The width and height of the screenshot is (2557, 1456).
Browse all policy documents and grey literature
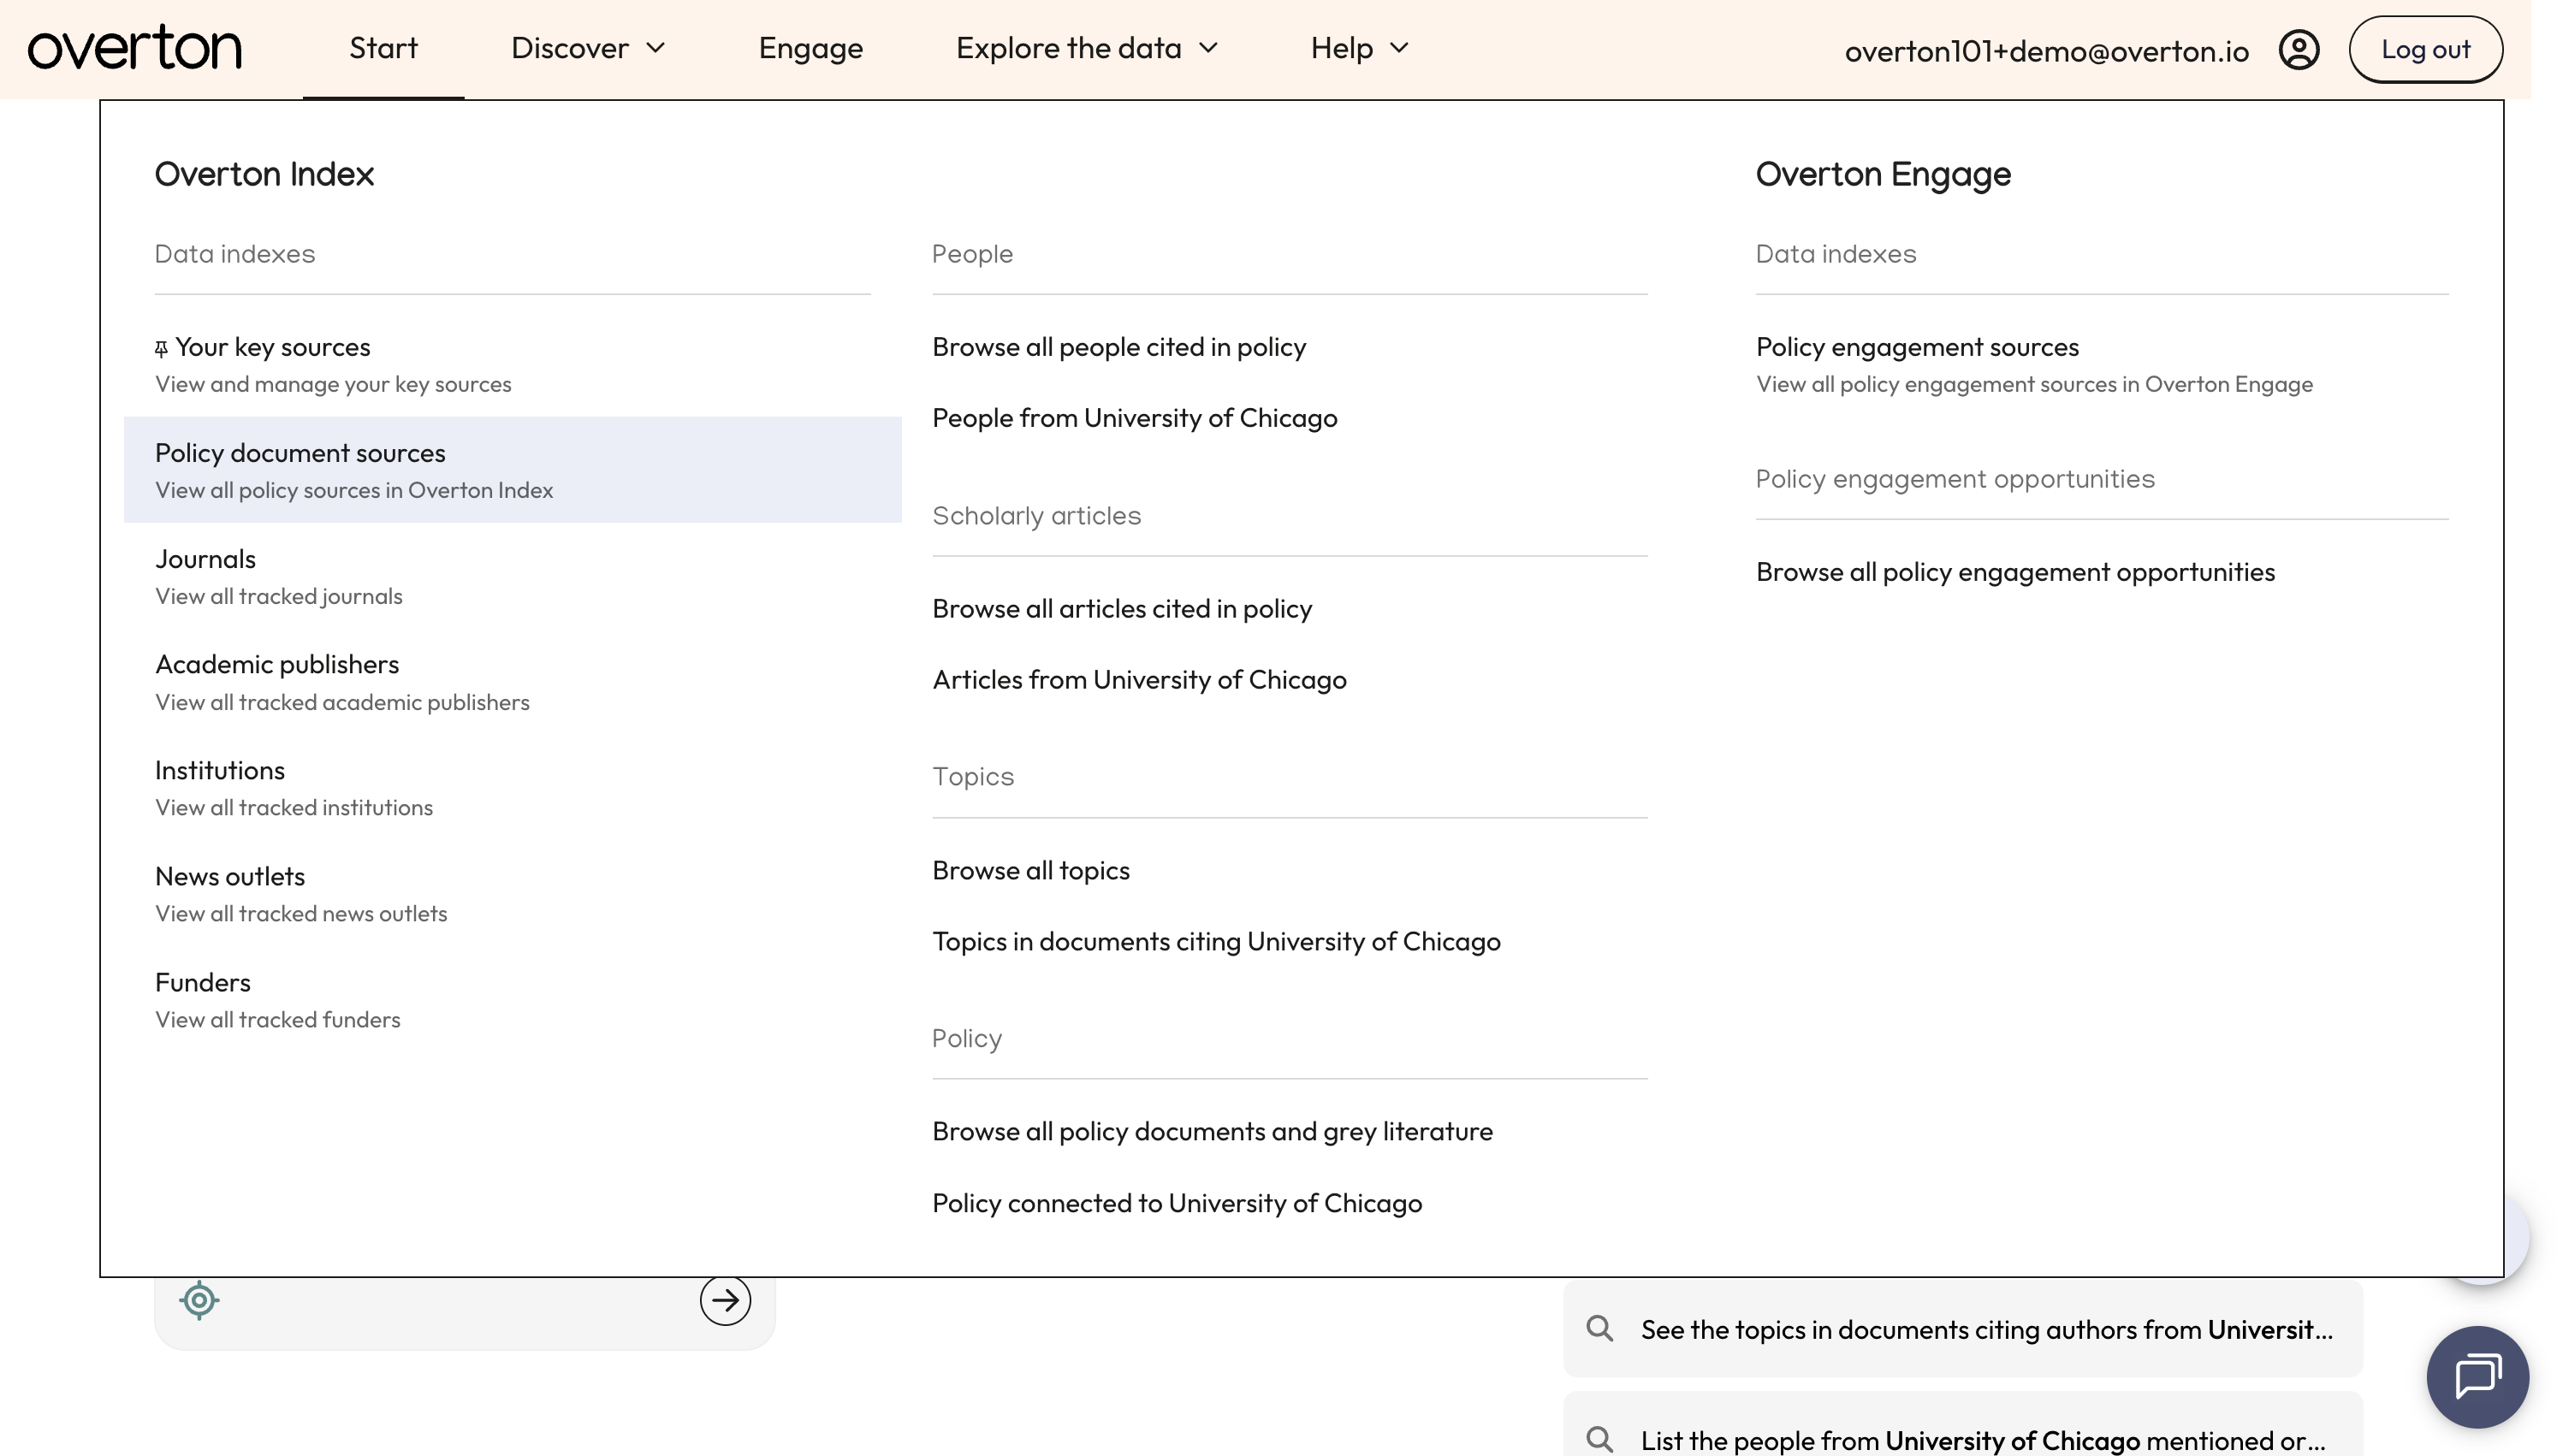pos(1212,1132)
